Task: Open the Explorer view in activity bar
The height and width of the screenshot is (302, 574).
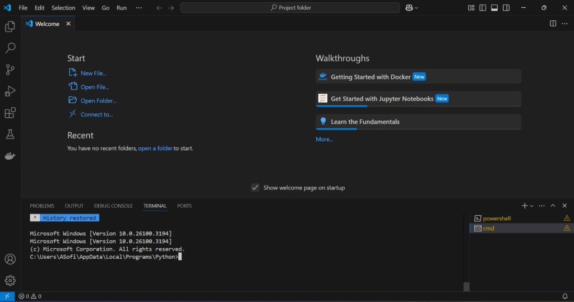Action: pos(10,27)
